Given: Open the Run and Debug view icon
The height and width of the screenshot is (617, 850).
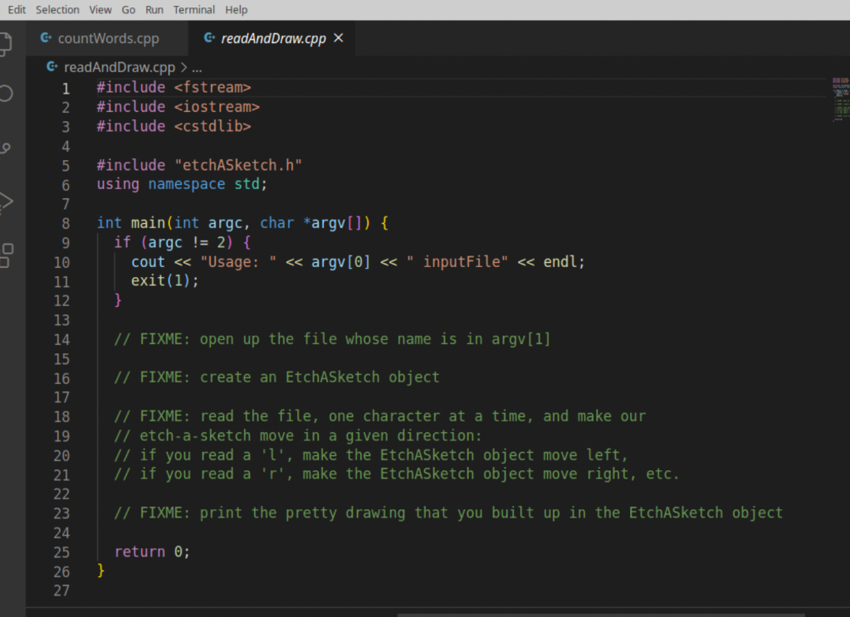Looking at the screenshot, I should click(6, 202).
